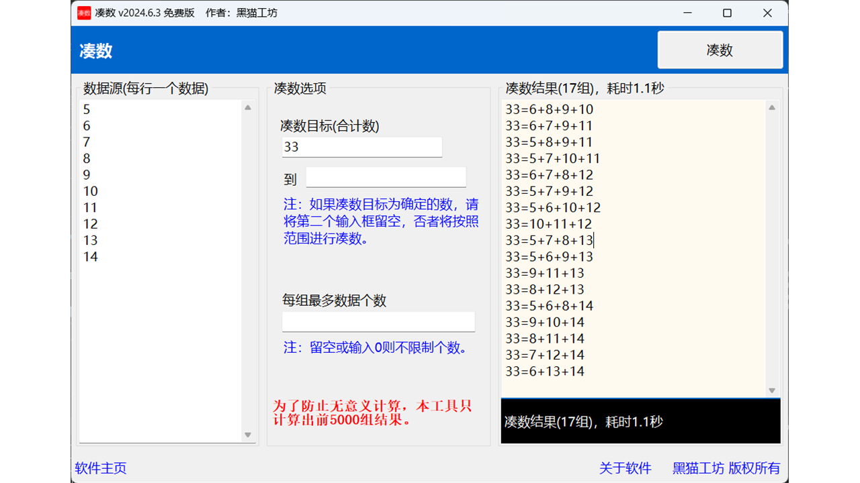This screenshot has height=483, width=860.
Task: Click result line 33=5+7+9+12
Action: pyautogui.click(x=550, y=191)
